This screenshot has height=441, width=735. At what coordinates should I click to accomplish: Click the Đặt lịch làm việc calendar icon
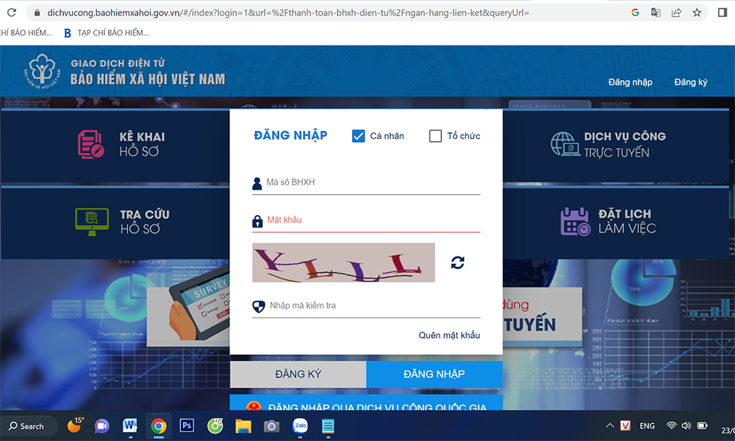(x=576, y=222)
